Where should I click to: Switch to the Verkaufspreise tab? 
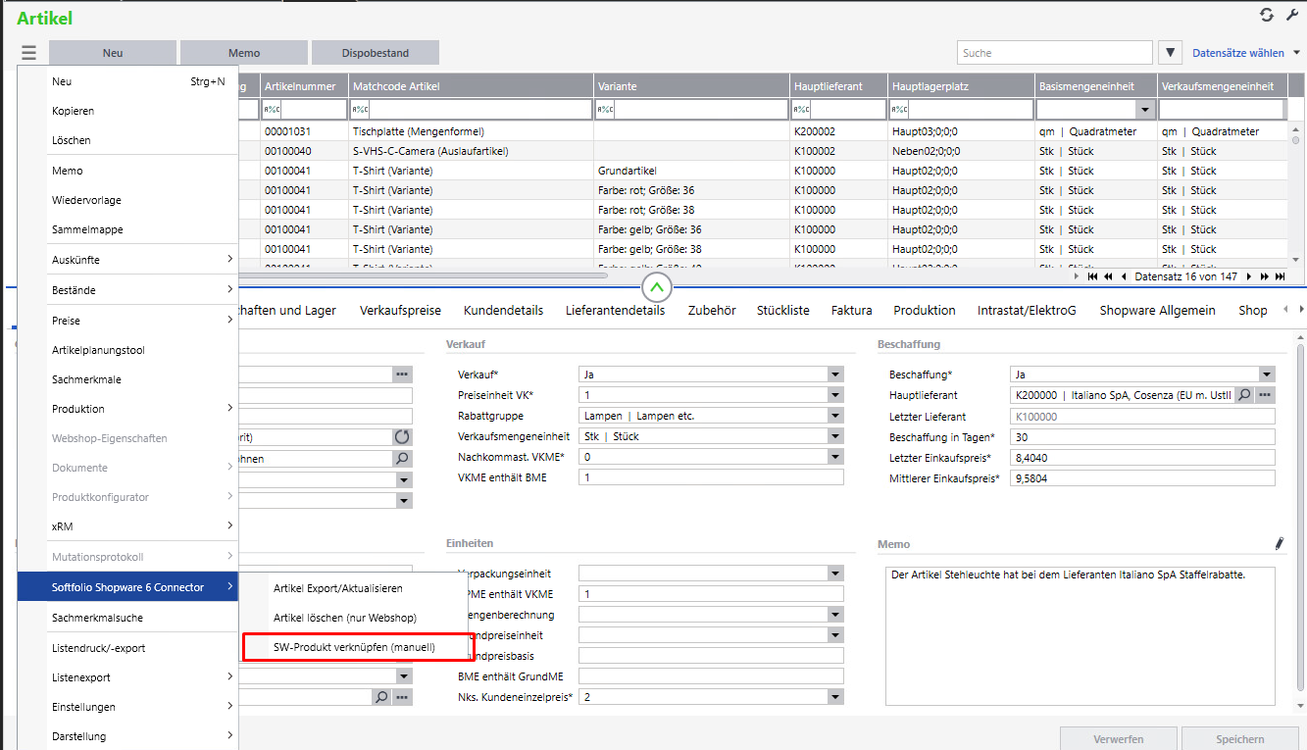coord(400,310)
